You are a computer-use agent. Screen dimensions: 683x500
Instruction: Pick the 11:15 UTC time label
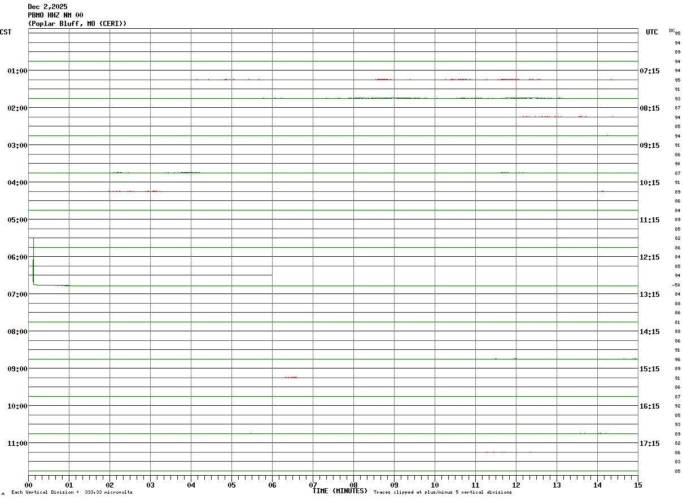[x=649, y=220]
